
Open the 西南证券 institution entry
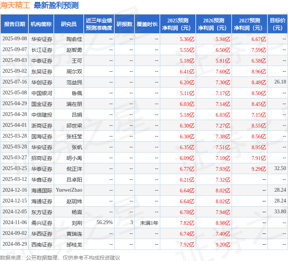(x=41, y=245)
